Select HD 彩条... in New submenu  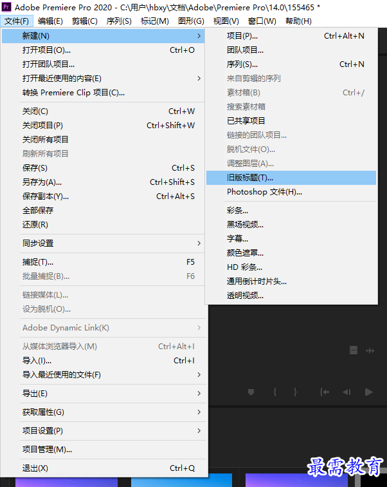click(291, 267)
